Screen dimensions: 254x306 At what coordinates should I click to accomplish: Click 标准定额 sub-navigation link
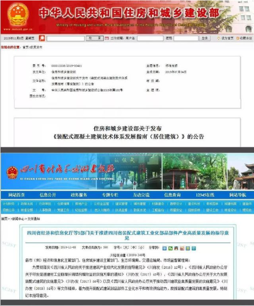point(27,210)
